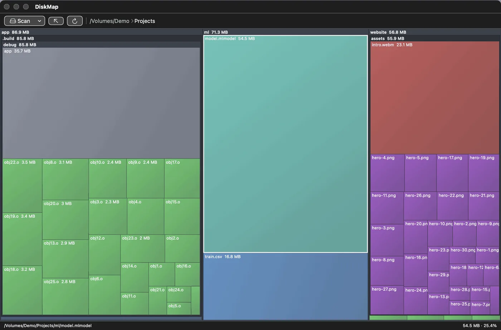The height and width of the screenshot is (330, 501).
Task: Select train.csv 16.8 MB block
Action: click(286, 286)
